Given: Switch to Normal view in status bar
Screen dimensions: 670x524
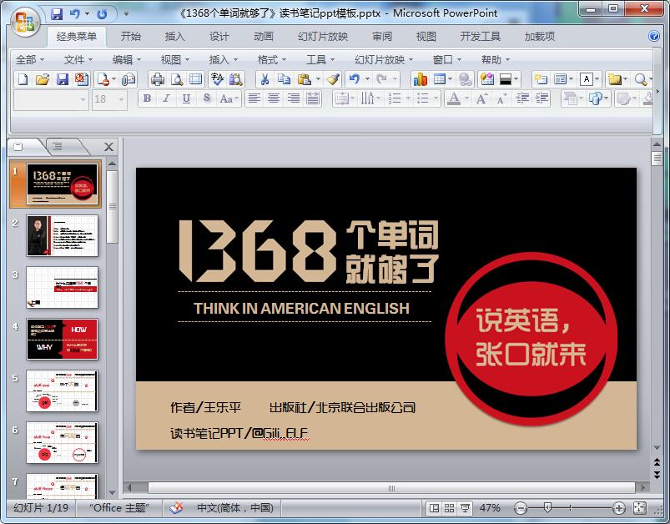Looking at the screenshot, I should 434,508.
